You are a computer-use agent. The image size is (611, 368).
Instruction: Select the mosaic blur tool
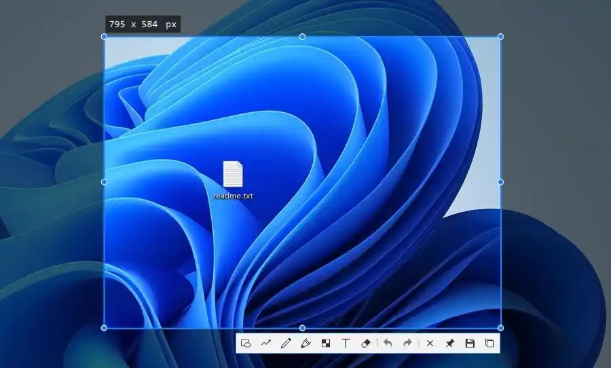pyautogui.click(x=326, y=344)
